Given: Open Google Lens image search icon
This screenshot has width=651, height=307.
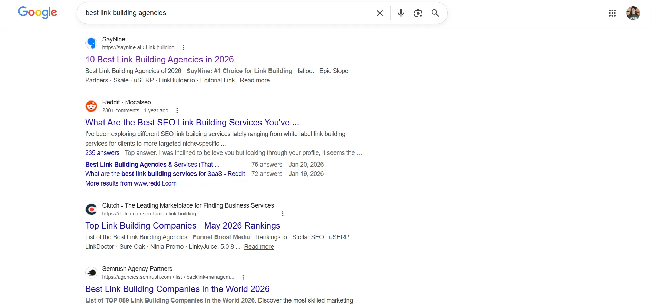Looking at the screenshot, I should pyautogui.click(x=418, y=13).
